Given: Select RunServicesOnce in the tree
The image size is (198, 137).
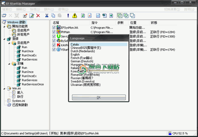Looking at the screenshot, I should point(33,84).
